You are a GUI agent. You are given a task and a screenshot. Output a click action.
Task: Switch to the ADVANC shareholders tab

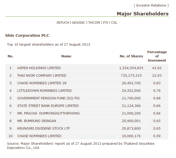pos(79,23)
